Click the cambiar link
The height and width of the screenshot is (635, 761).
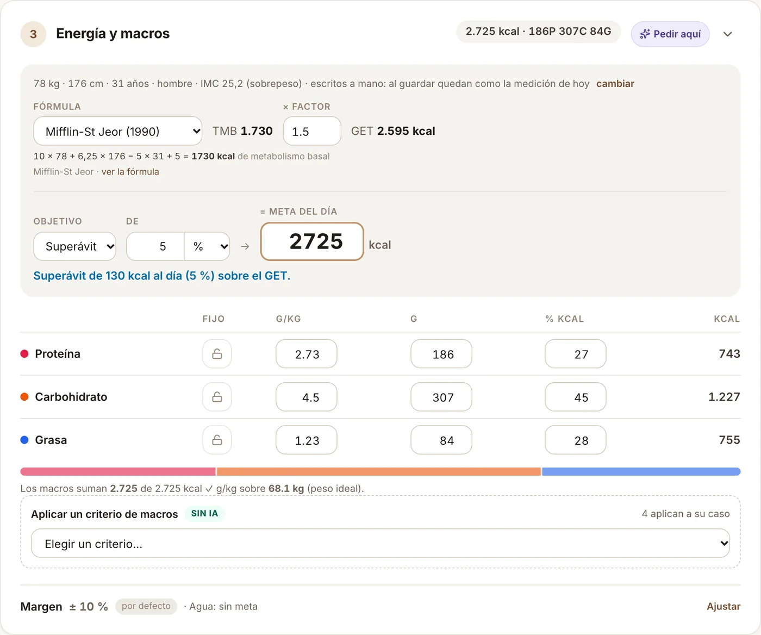[x=615, y=84]
